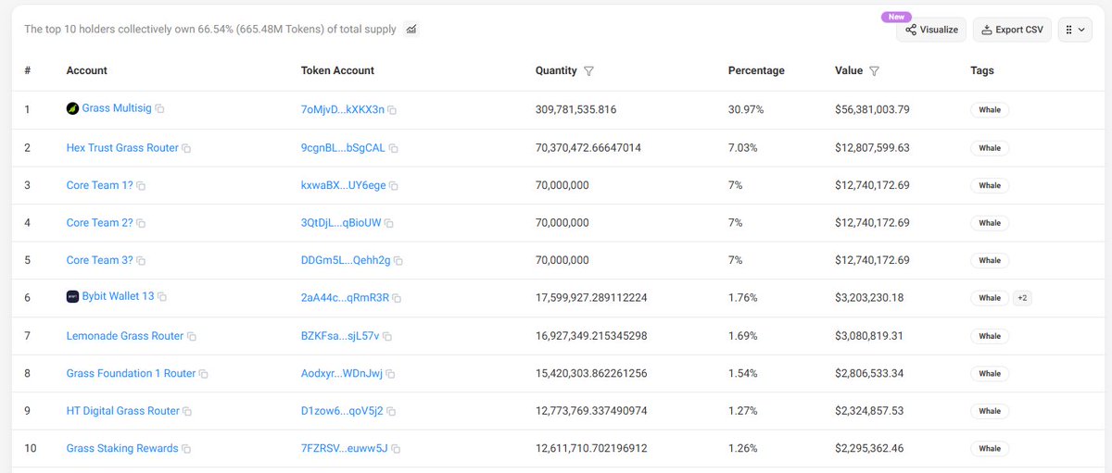
Task: Click the Visualize button
Action: tap(932, 30)
